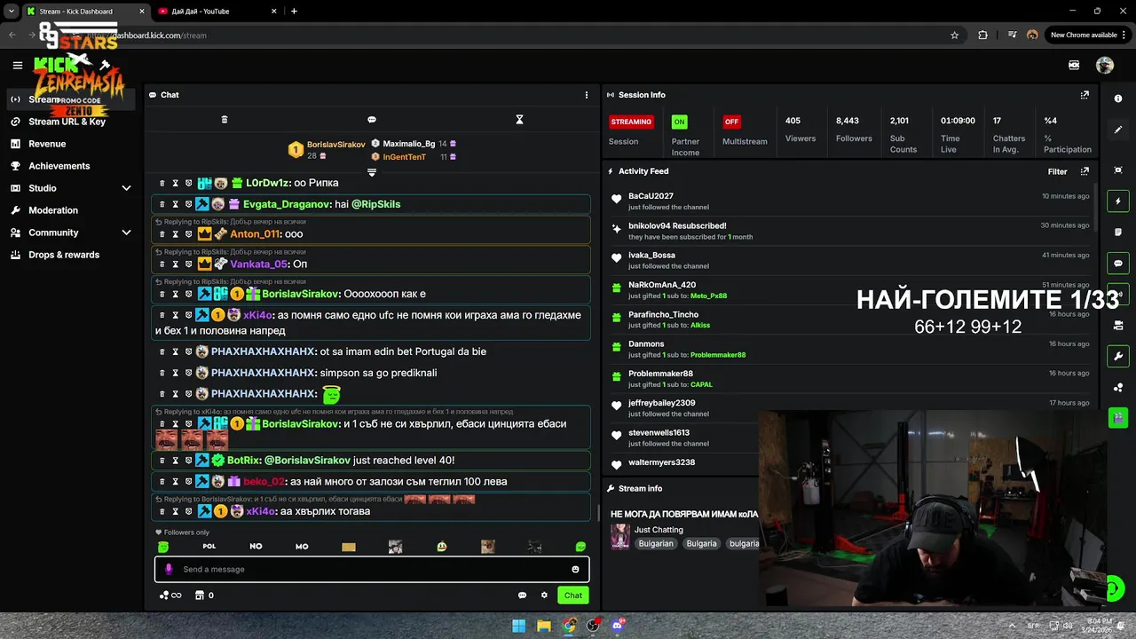Click the hourglass icon in chat toolbar
Image resolution: width=1136 pixels, height=639 pixels.
click(520, 120)
